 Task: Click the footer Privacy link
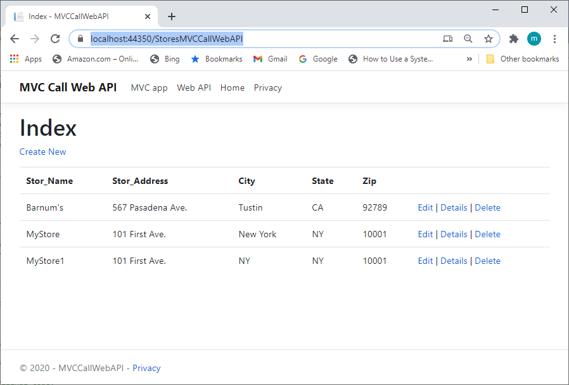click(x=146, y=368)
